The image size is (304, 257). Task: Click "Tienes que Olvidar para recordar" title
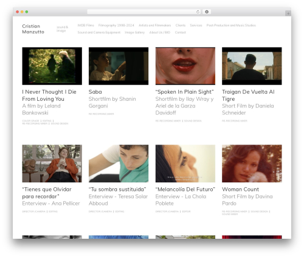pyautogui.click(x=47, y=193)
